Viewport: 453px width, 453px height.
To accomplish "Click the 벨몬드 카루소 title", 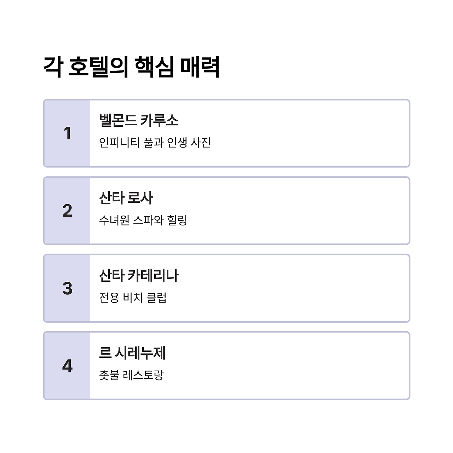I will coord(139,120).
